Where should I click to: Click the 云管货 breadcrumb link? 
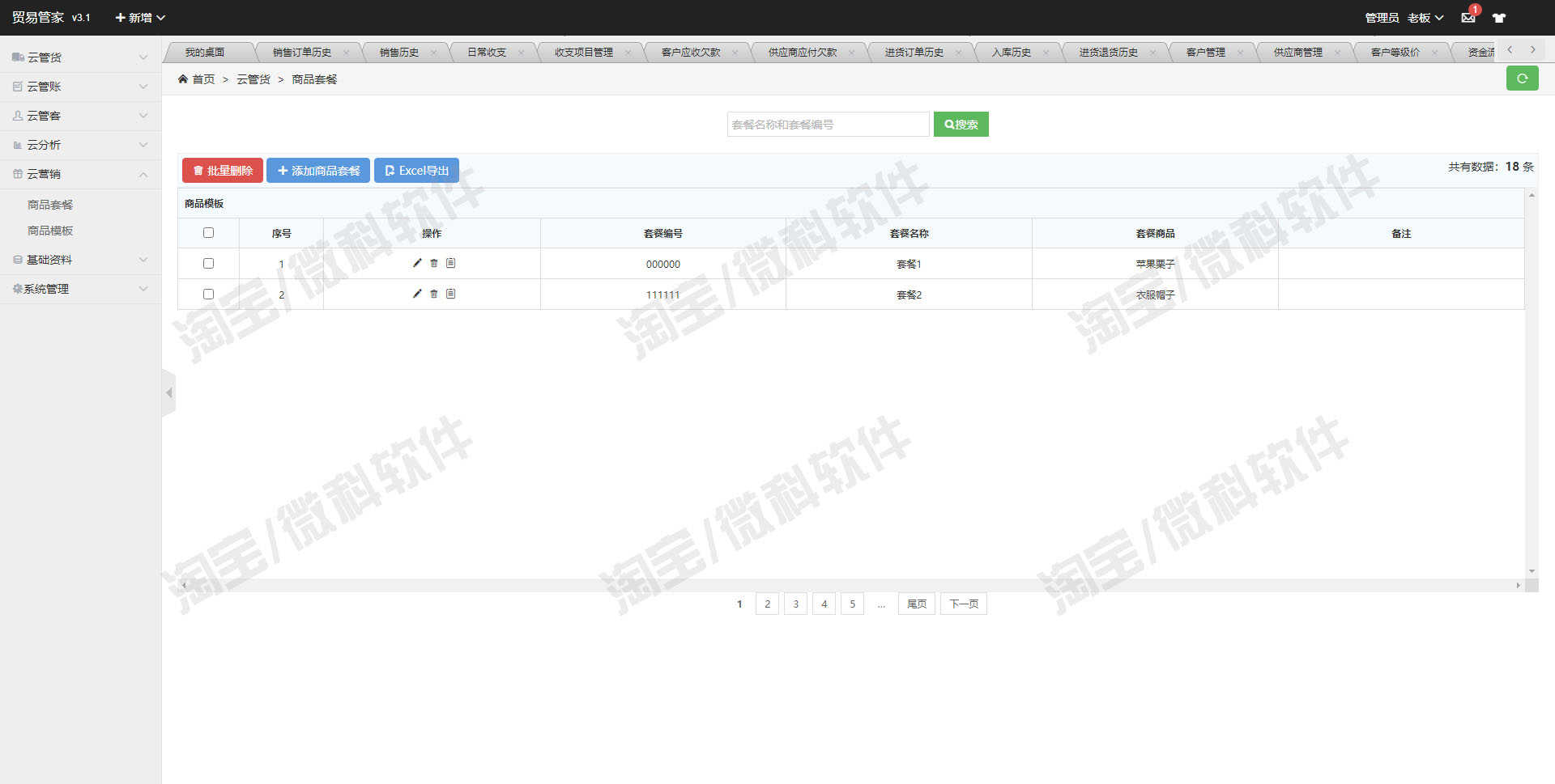[253, 79]
